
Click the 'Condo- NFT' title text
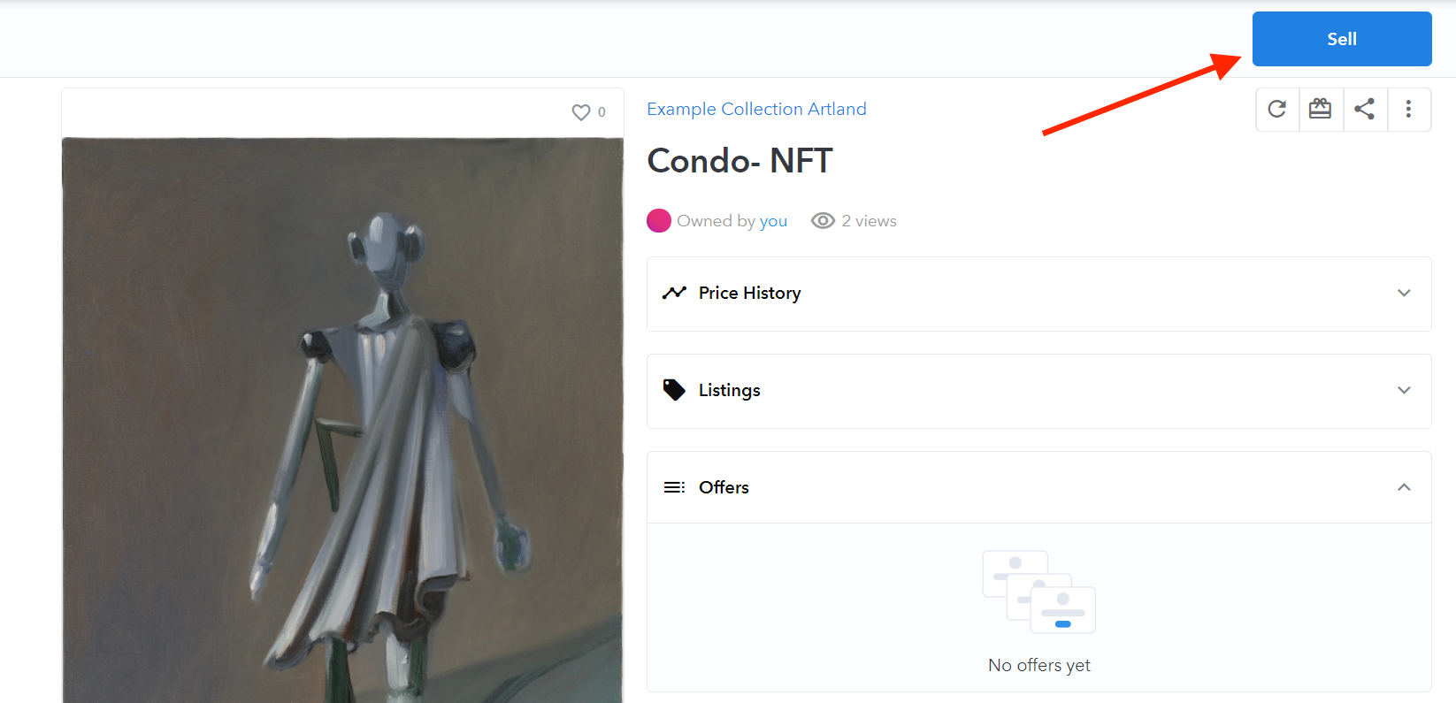(x=739, y=161)
